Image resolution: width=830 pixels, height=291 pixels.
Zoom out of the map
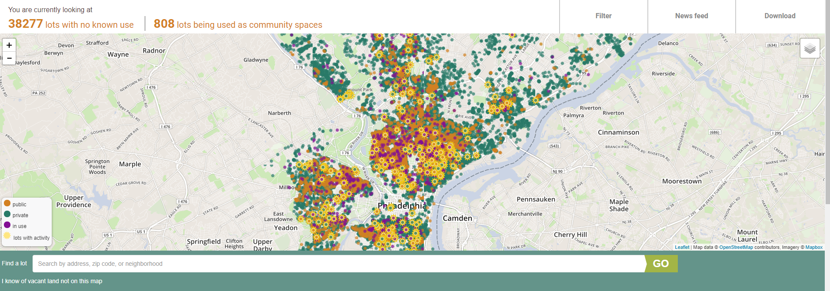9,58
